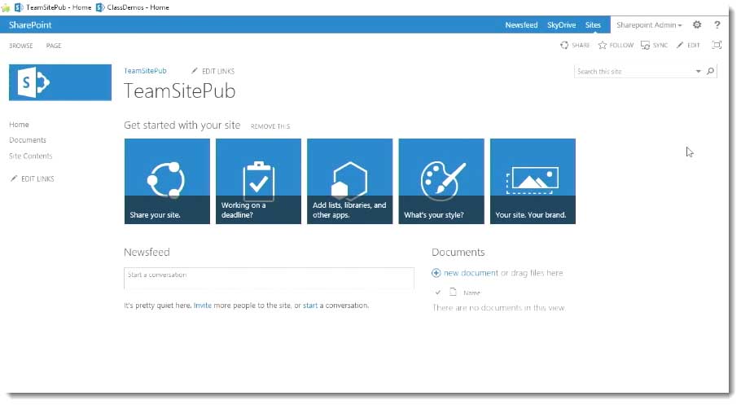Click the Name column header
Screen dimensions: 741x405
[471, 293]
